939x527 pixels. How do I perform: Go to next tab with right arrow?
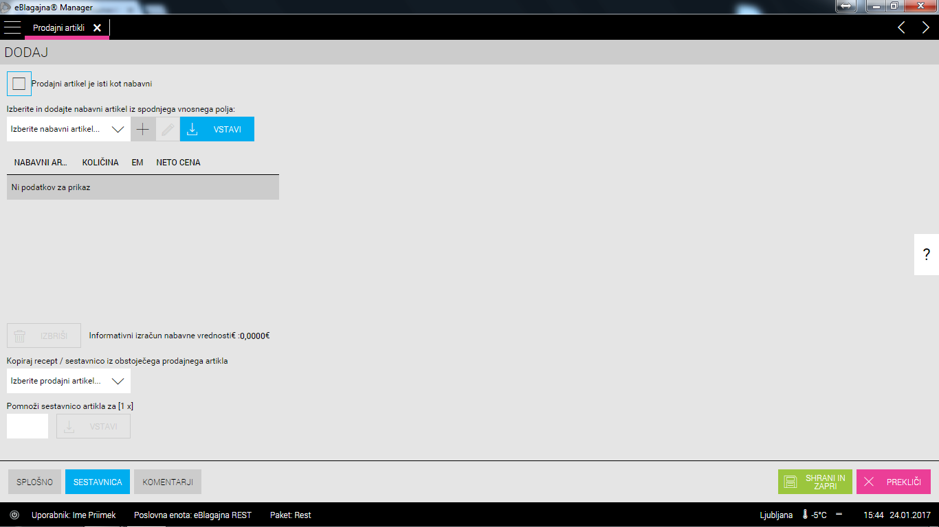click(x=925, y=27)
